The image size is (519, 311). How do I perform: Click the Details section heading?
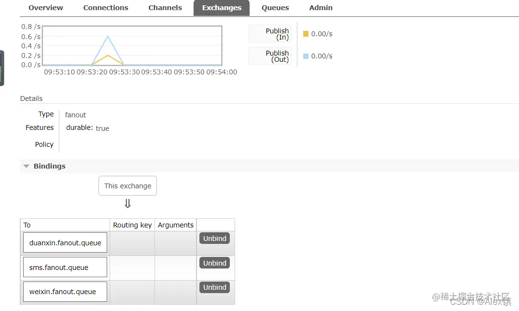[31, 99]
